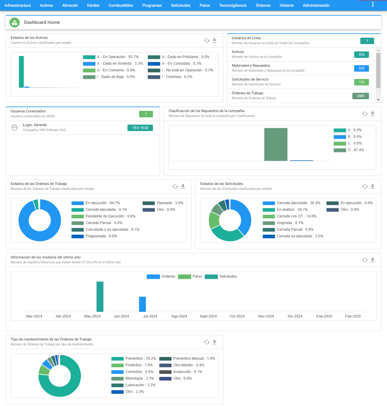The width and height of the screenshot is (387, 406).
Task: Click the Usuarios Conectados count badge
Action: click(146, 114)
